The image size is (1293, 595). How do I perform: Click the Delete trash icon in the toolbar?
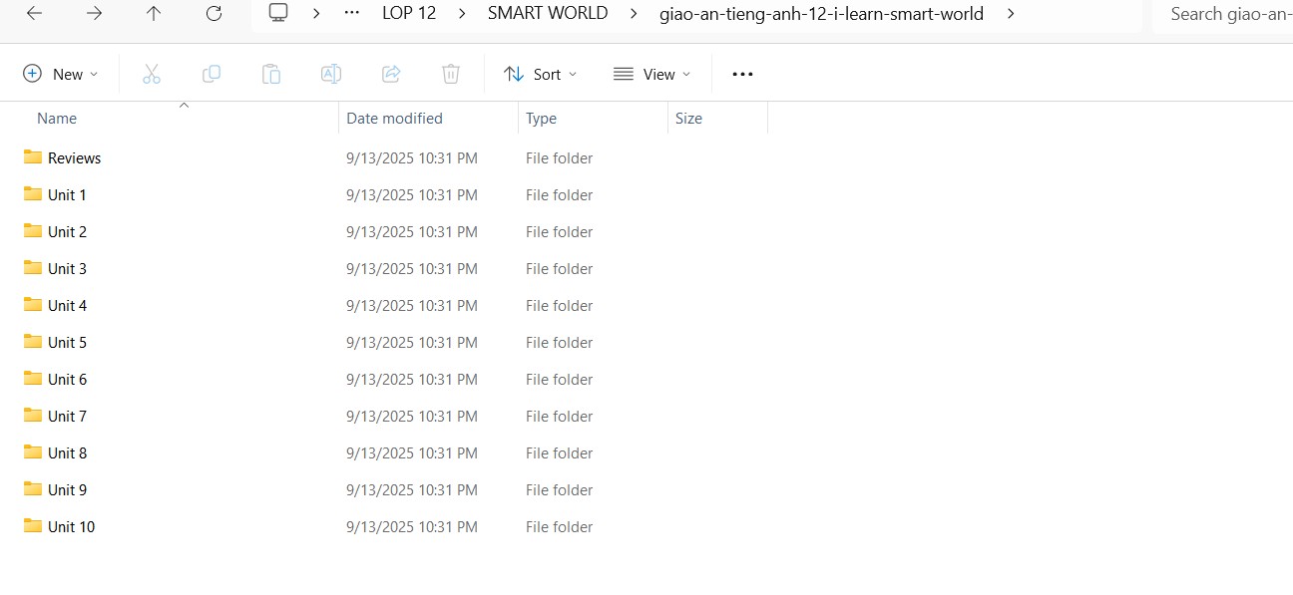point(451,73)
